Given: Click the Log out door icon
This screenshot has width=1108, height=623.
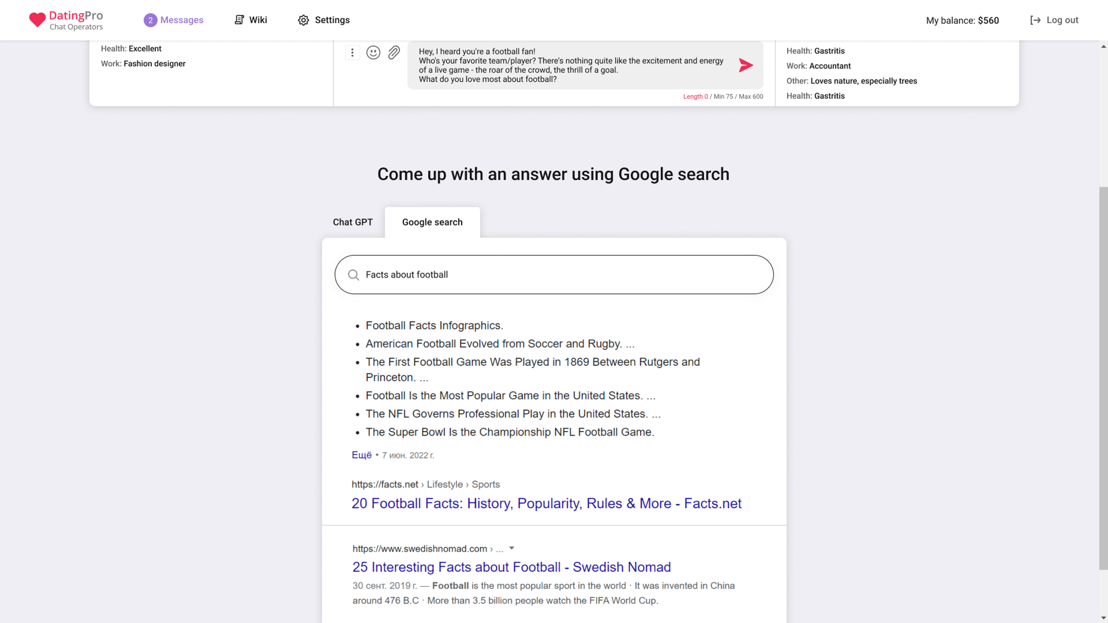Looking at the screenshot, I should tap(1035, 20).
